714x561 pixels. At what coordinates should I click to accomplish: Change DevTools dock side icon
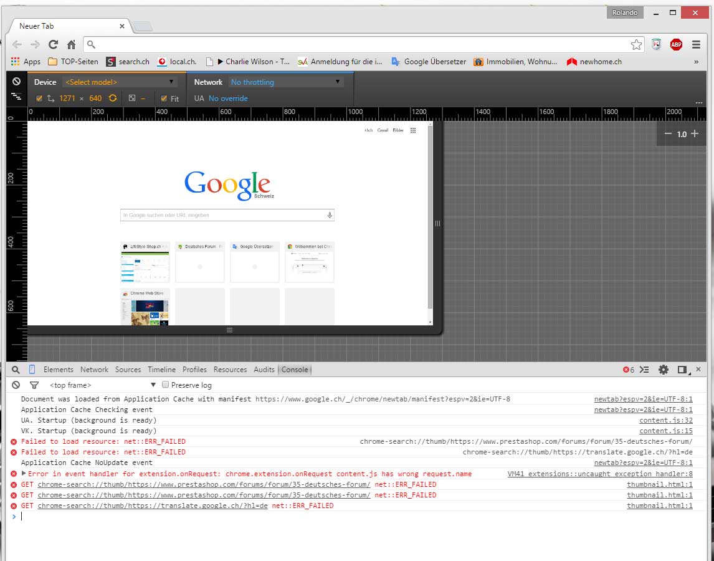pyautogui.click(x=682, y=370)
